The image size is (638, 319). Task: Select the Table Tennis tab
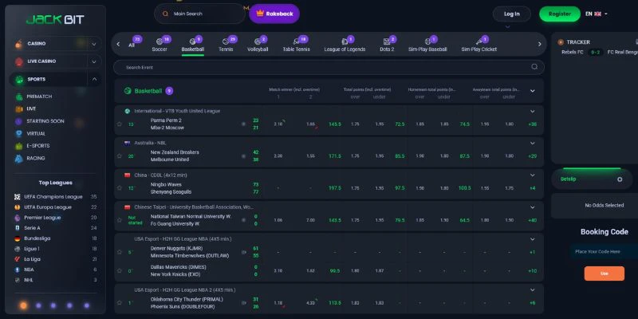tap(296, 45)
